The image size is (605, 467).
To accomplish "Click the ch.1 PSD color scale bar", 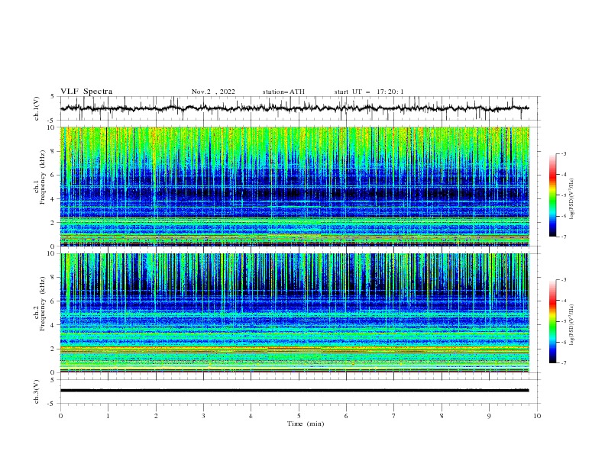I will [x=553, y=195].
